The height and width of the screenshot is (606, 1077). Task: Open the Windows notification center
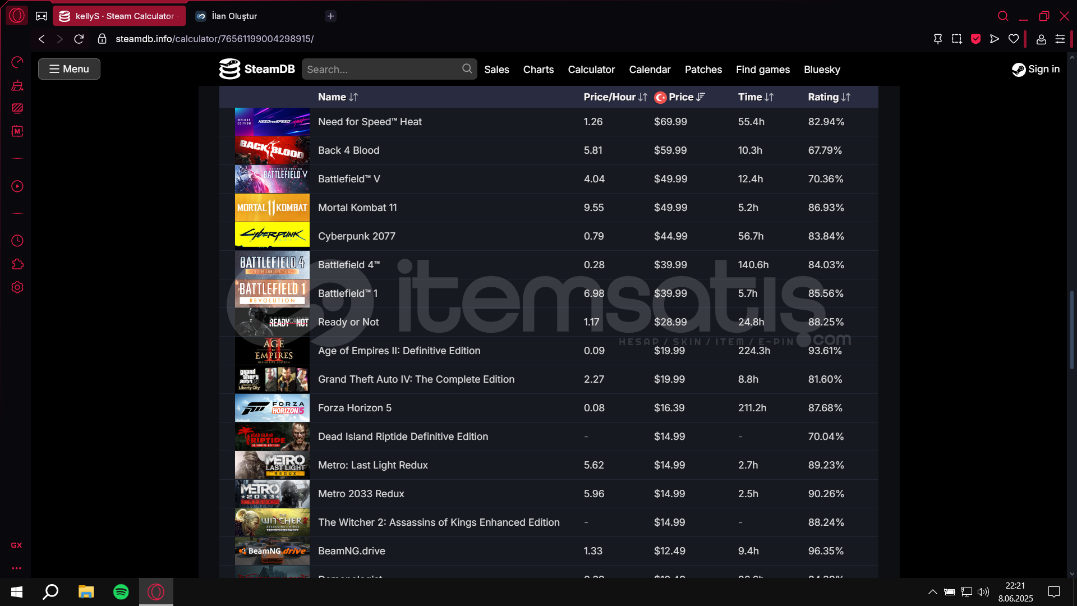[1054, 592]
